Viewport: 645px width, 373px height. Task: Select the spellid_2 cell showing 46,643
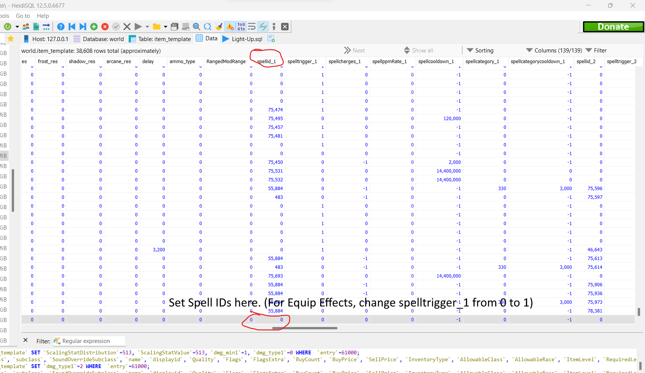[589, 250]
